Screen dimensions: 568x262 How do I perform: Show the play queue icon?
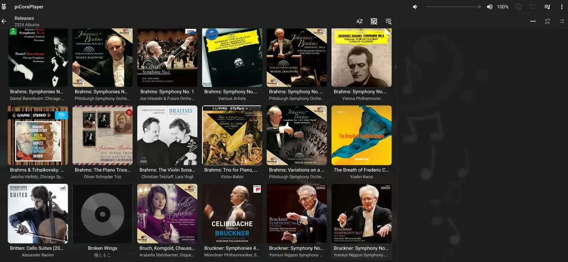click(x=547, y=7)
